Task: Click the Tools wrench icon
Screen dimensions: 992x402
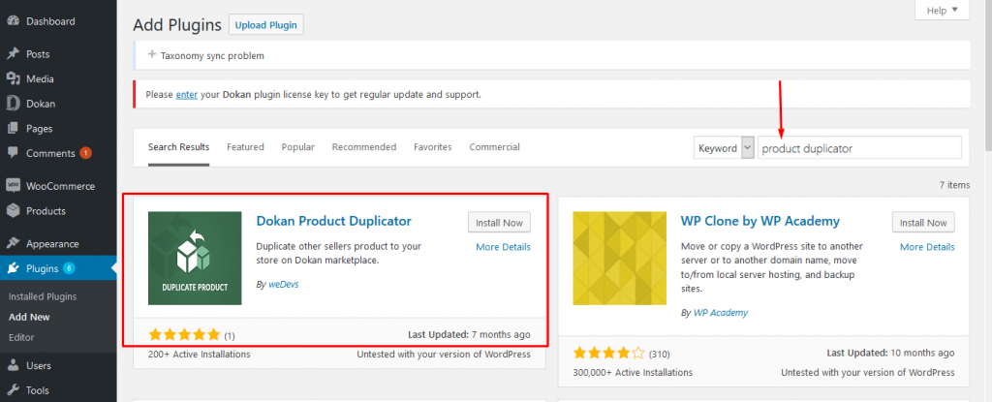Action: pos(13,390)
